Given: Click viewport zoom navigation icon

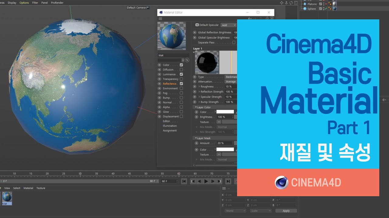Looking at the screenshot, I should click(286, 3).
